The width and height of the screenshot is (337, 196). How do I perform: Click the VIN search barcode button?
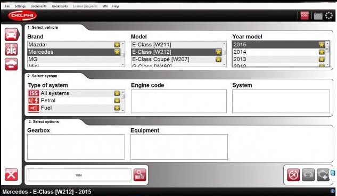tap(139, 175)
